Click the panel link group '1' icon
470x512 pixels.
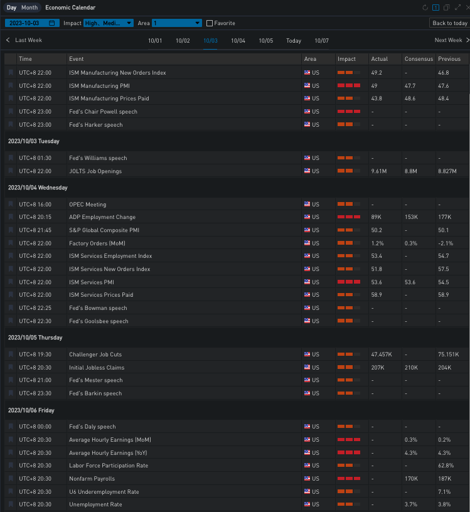(436, 8)
